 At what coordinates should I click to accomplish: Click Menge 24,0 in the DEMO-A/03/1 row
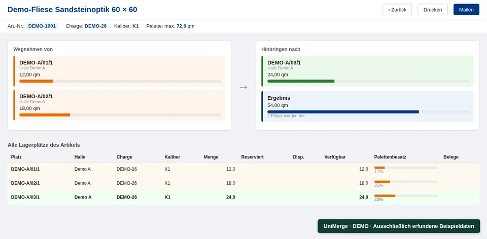point(230,197)
